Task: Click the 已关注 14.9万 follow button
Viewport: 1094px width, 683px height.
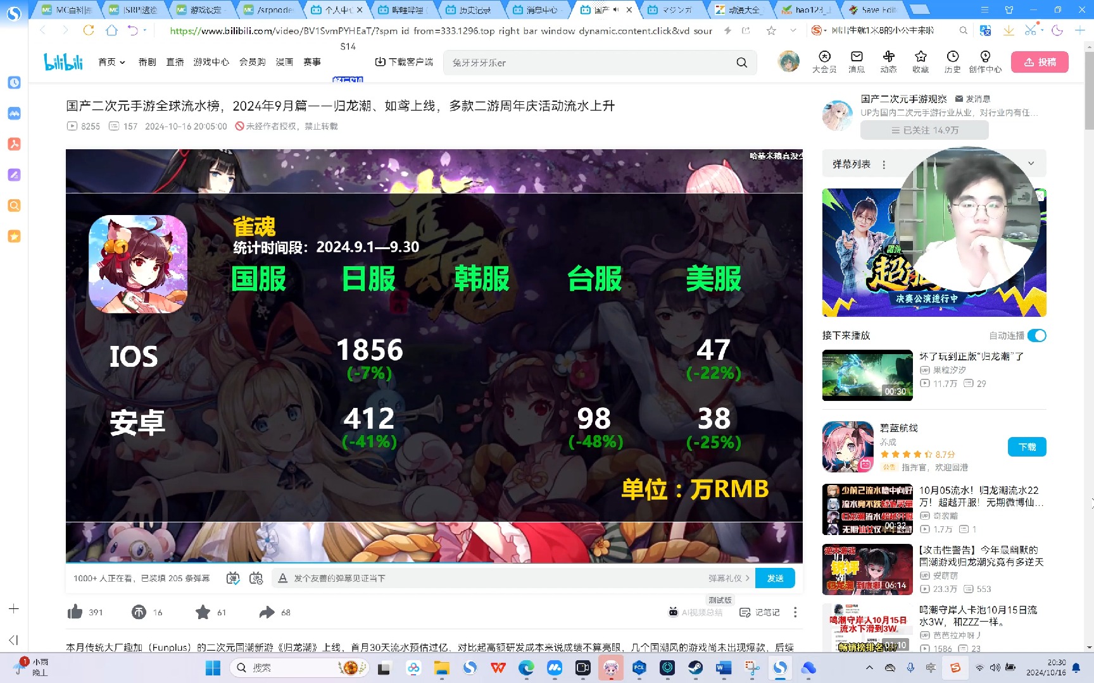Action: 924,130
